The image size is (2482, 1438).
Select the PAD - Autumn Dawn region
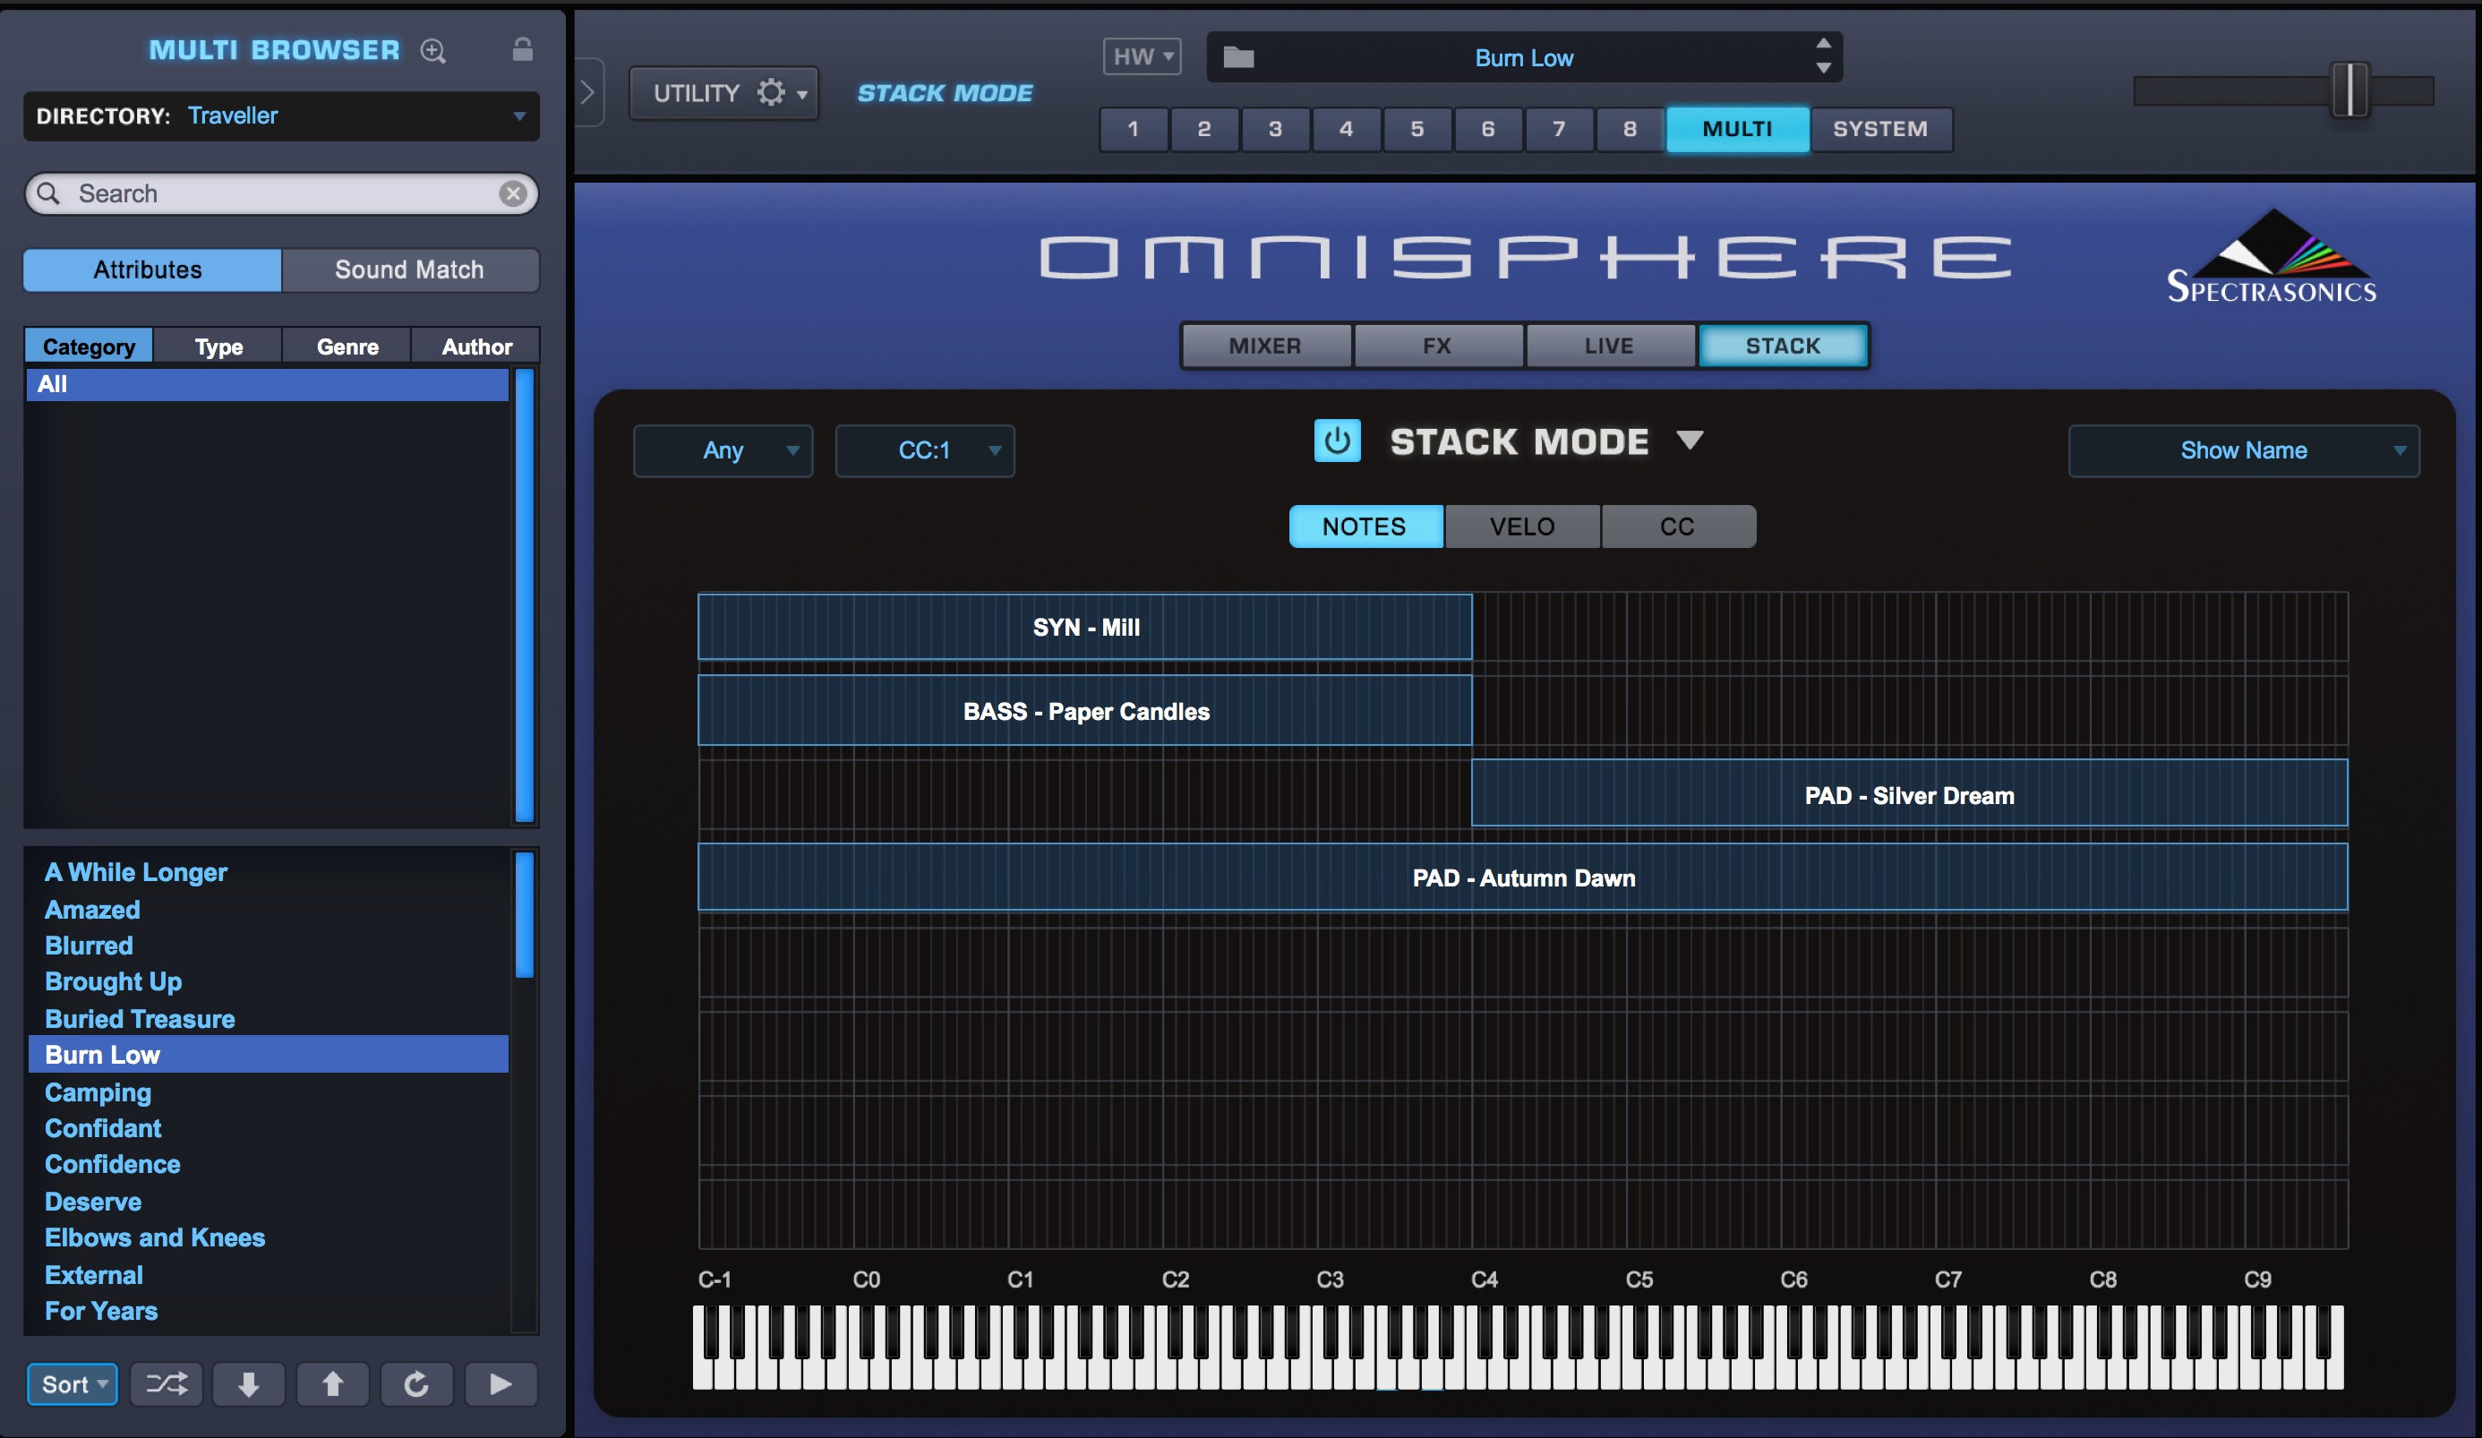(1523, 877)
